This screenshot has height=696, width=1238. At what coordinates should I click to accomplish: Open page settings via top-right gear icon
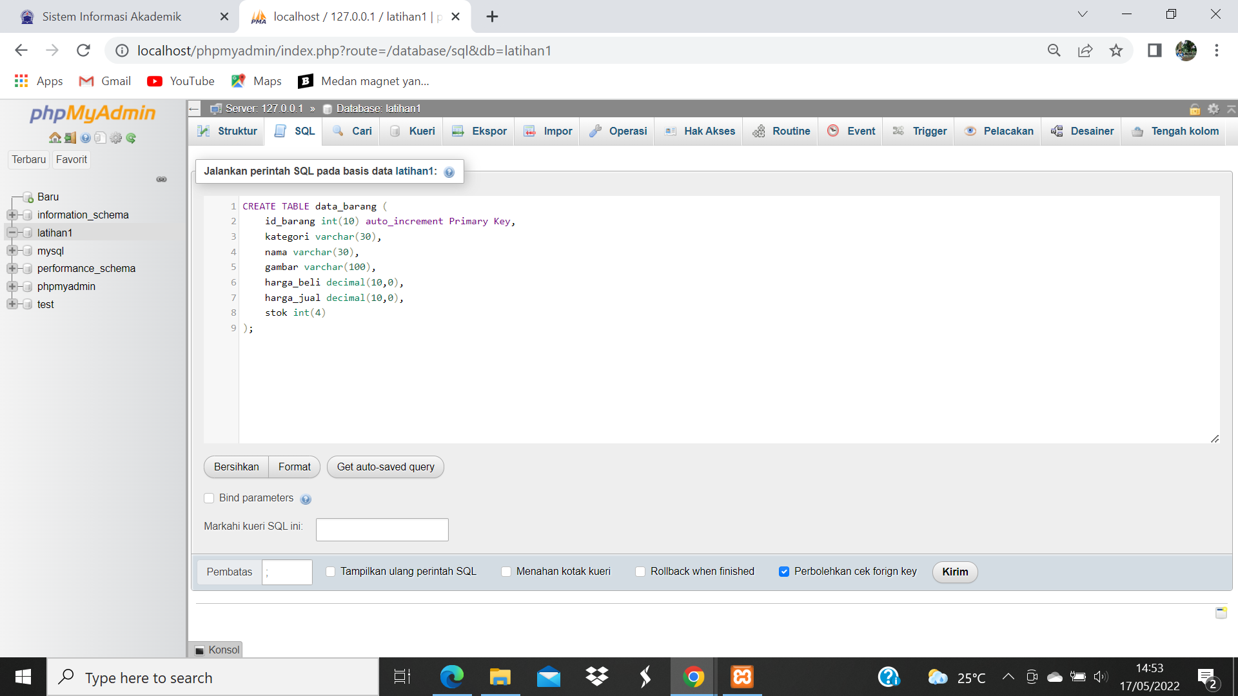click(x=1213, y=109)
